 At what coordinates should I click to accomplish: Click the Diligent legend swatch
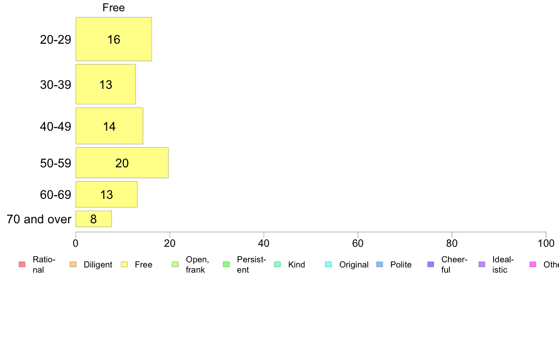(73, 264)
